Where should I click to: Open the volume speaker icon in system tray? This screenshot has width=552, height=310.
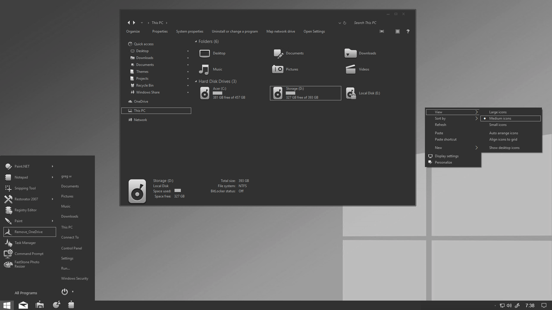509,305
